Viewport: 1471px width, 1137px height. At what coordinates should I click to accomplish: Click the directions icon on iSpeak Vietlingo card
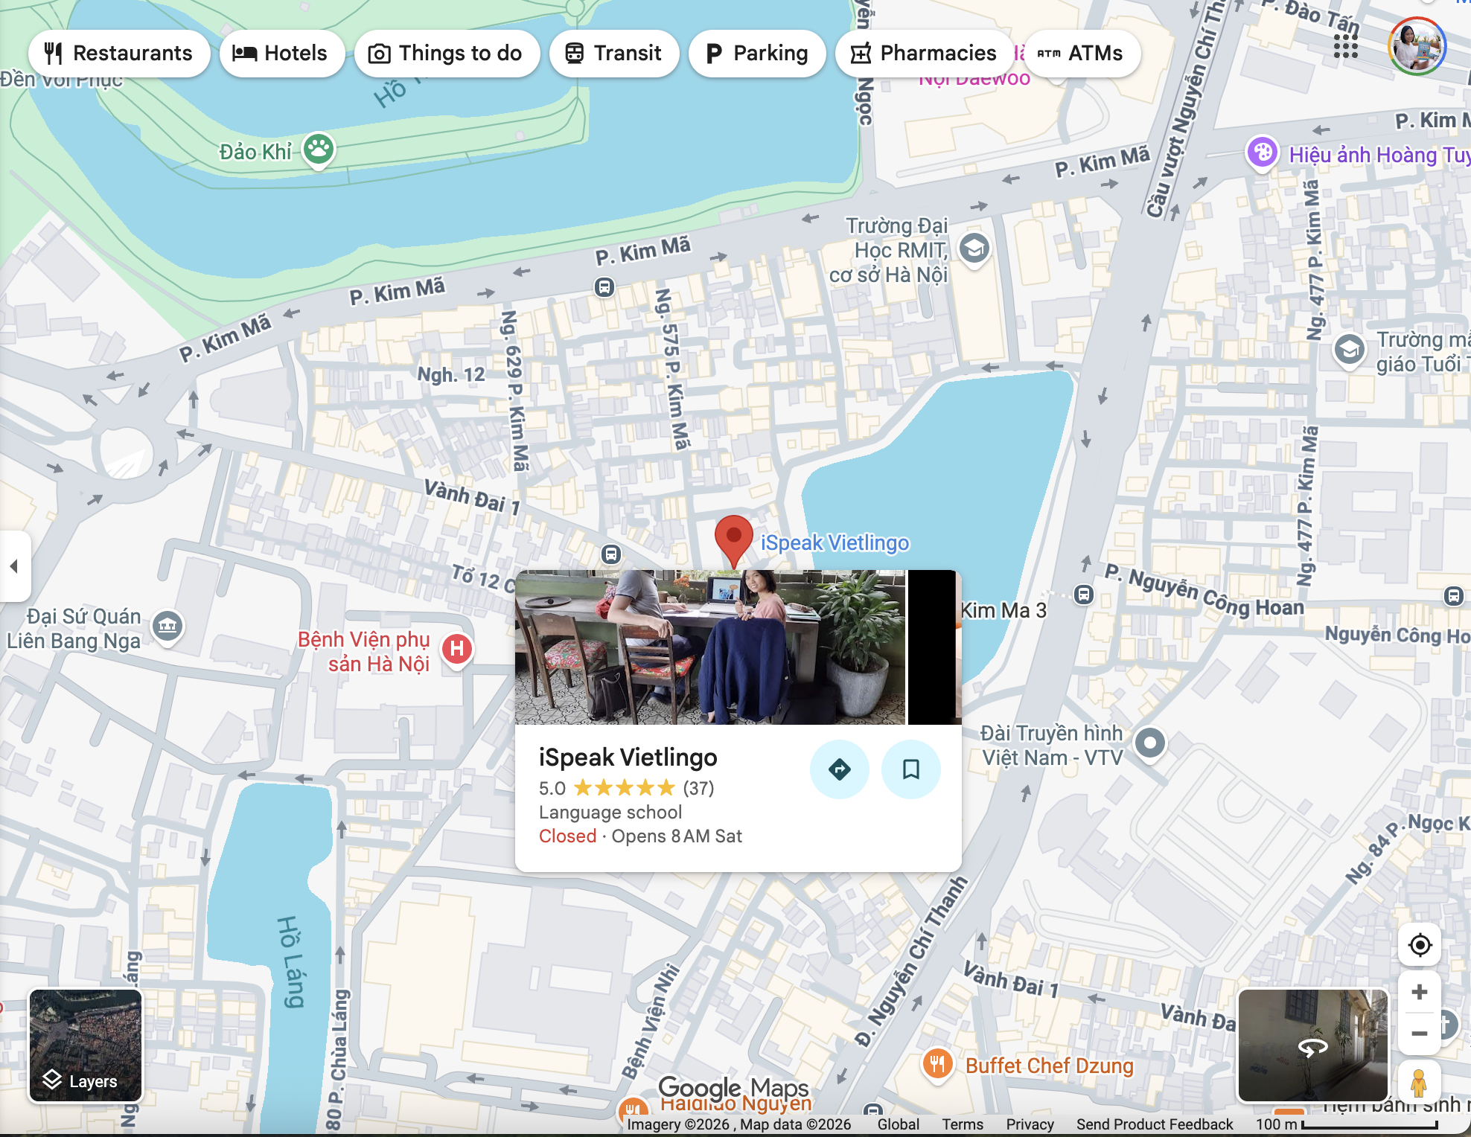click(840, 770)
